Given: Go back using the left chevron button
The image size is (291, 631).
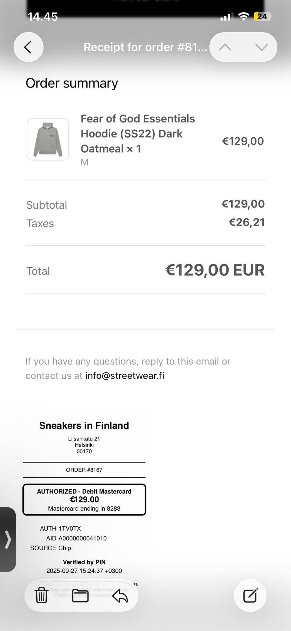Looking at the screenshot, I should coord(28,47).
